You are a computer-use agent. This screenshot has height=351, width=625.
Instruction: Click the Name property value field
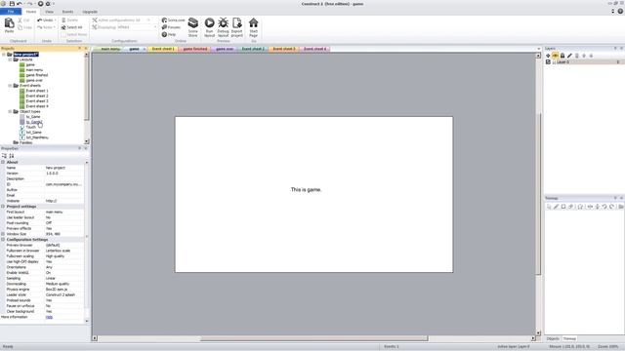(x=63, y=168)
